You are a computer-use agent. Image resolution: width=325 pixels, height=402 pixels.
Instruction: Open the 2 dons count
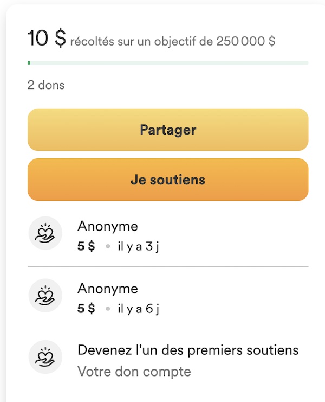[46, 85]
